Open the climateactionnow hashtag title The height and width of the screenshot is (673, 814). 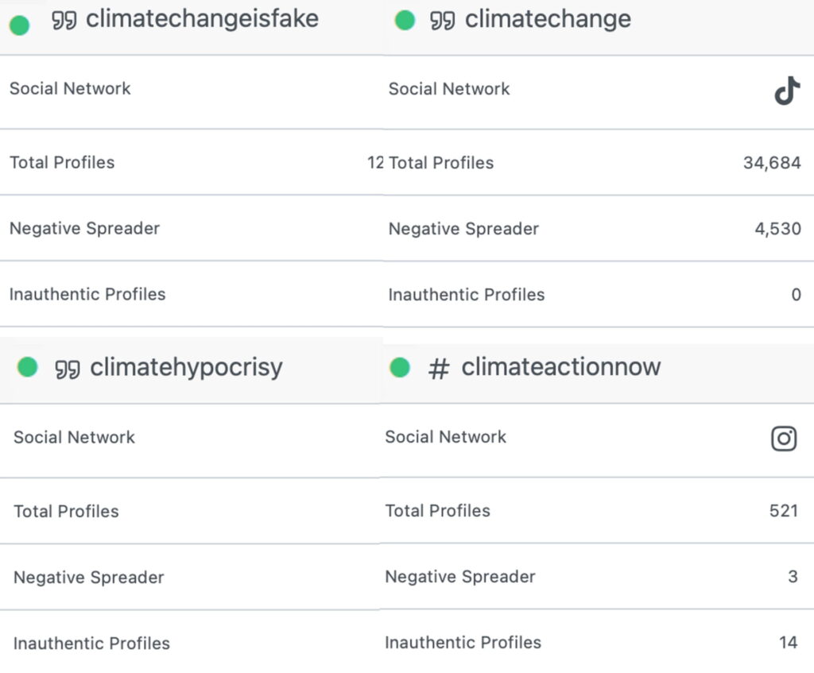[x=561, y=367]
